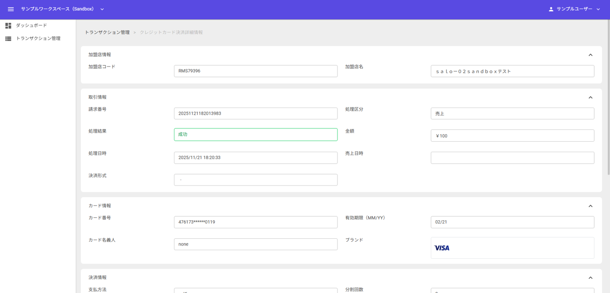Open the サンプルワークスペース（Sandbox）workspace dropdown
610x293 pixels.
click(x=102, y=9)
